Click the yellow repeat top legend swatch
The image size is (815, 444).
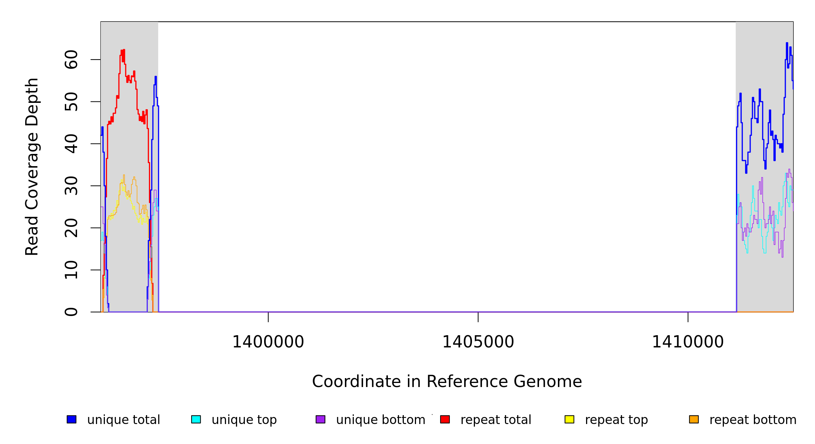pyautogui.click(x=569, y=419)
